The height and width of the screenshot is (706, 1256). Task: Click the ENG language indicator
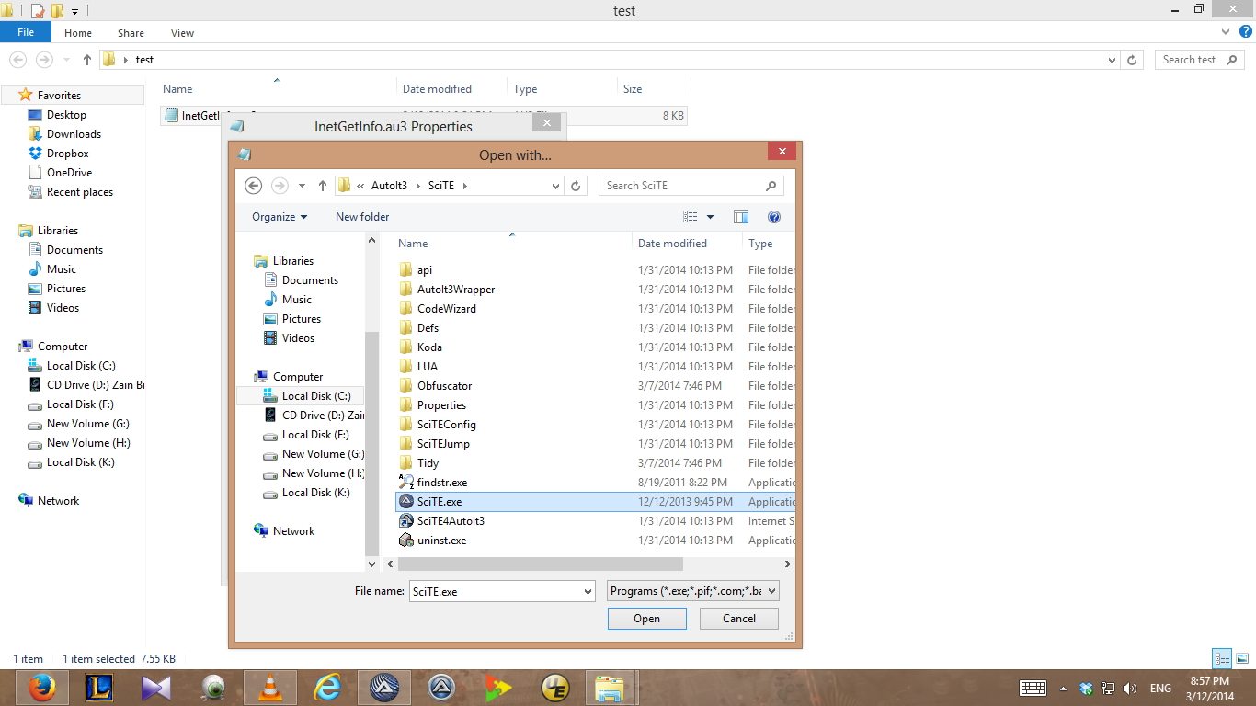1160,689
